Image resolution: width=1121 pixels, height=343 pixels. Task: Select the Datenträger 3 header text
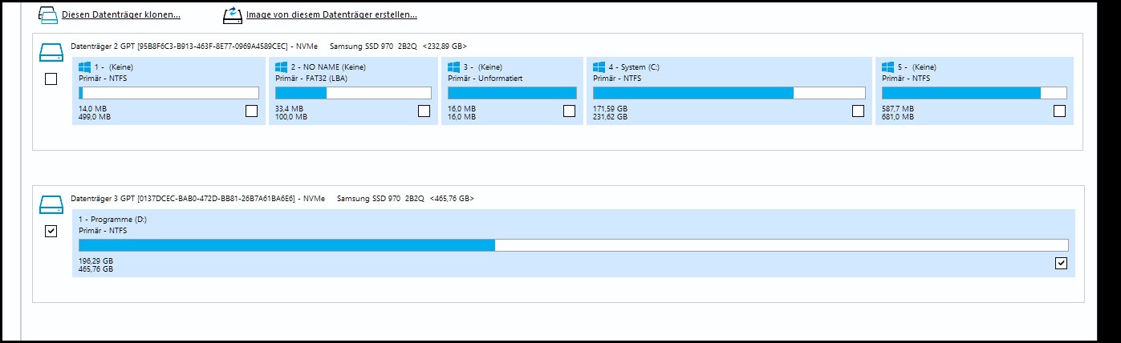click(272, 198)
